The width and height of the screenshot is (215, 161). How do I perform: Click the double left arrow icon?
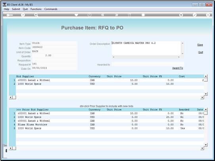tap(103, 15)
